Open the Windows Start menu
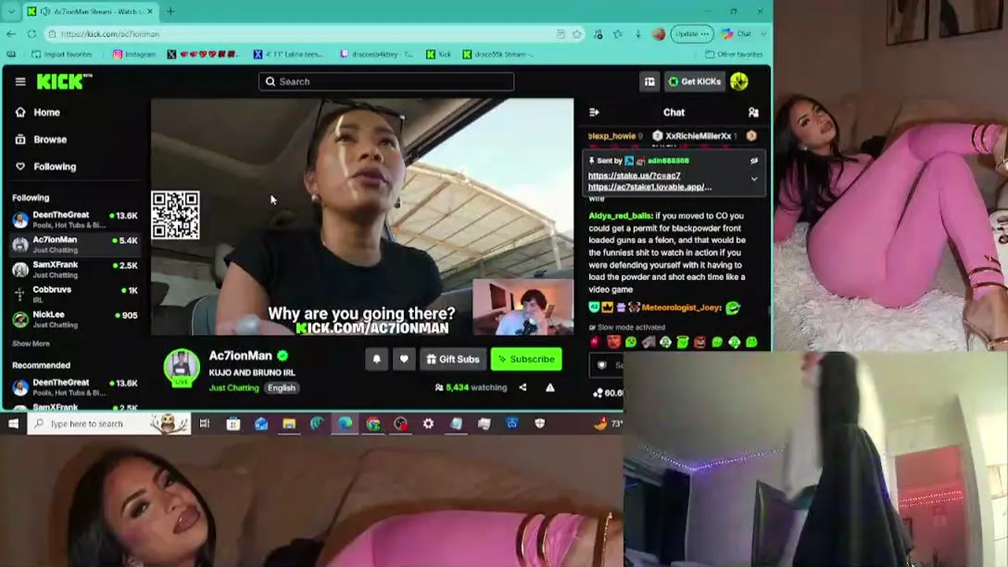This screenshot has height=567, width=1008. point(13,424)
